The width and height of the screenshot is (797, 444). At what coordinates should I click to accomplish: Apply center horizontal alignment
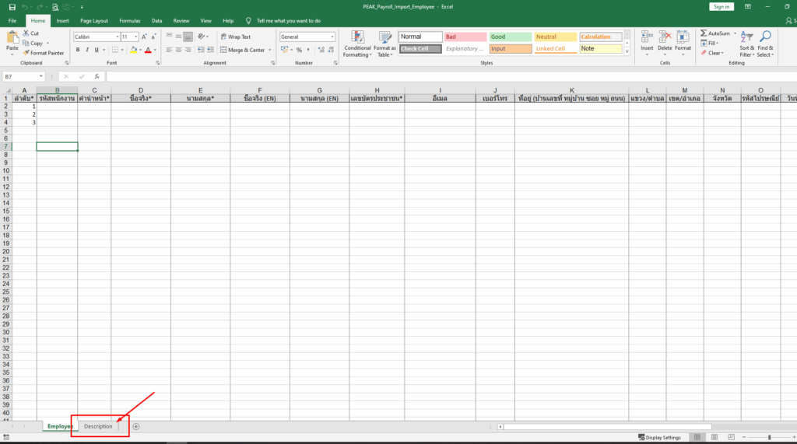pos(178,50)
